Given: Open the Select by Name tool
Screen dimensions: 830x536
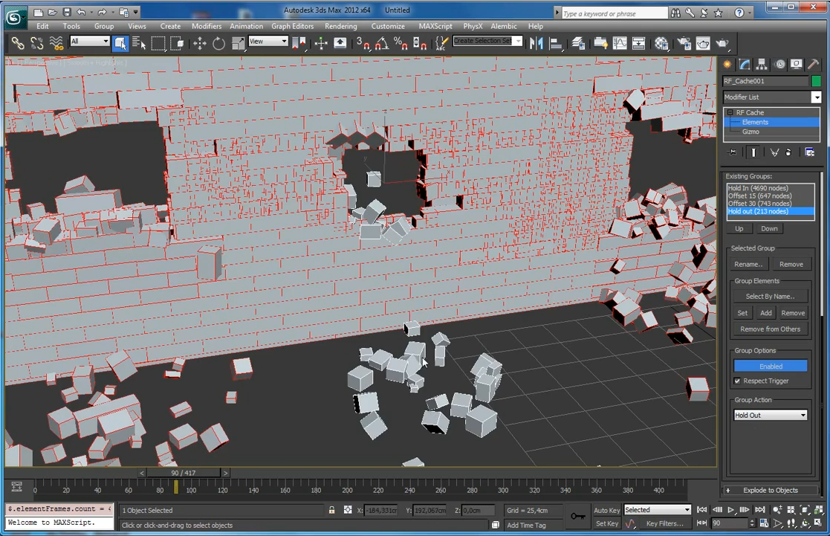Looking at the screenshot, I should [x=139, y=43].
